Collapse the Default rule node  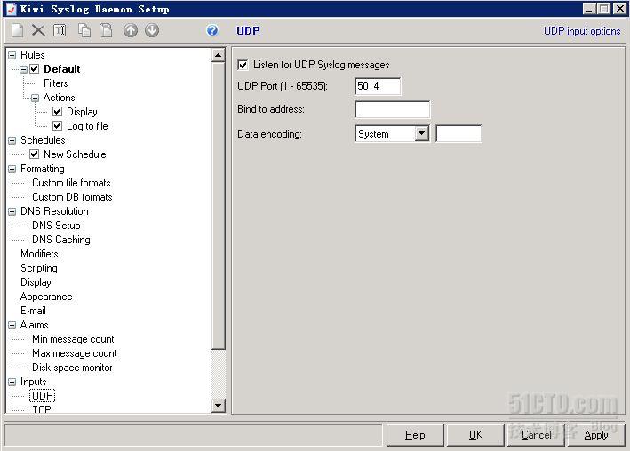click(x=24, y=69)
